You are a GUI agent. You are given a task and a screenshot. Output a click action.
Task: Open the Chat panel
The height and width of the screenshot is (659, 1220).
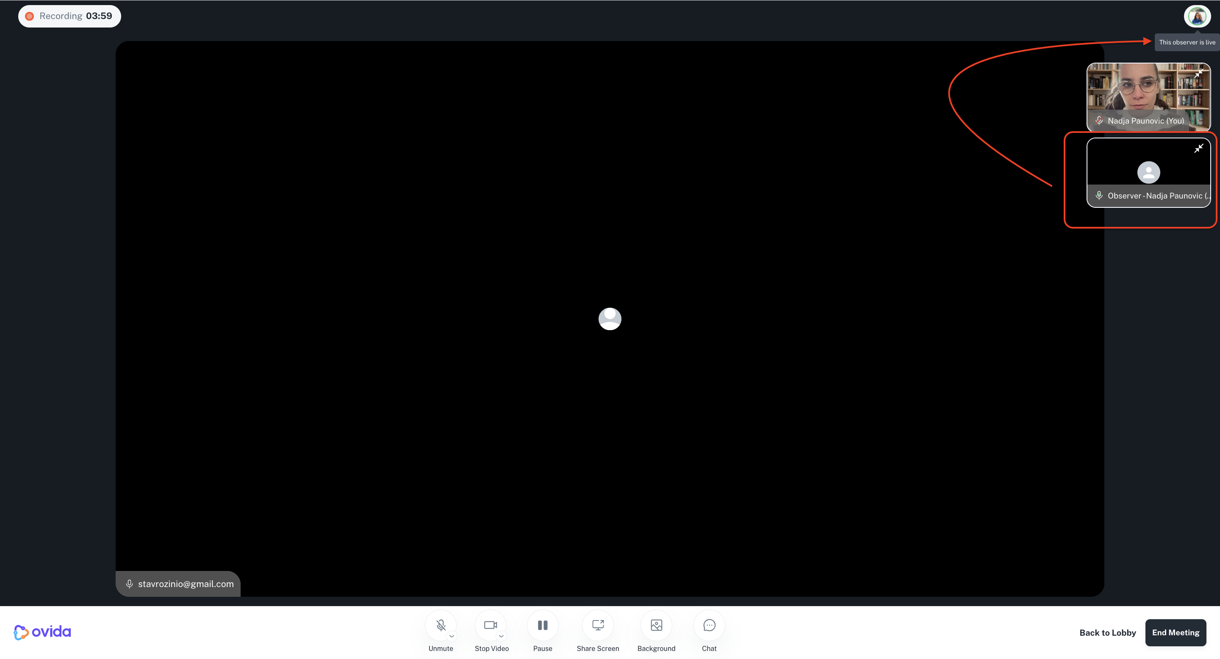[x=709, y=626]
